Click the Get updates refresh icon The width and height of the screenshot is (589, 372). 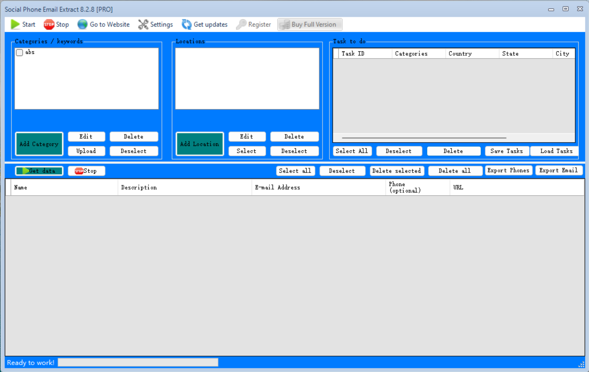(x=186, y=24)
